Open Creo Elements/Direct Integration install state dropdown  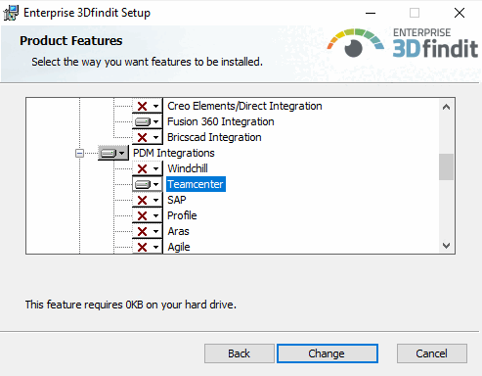click(148, 106)
